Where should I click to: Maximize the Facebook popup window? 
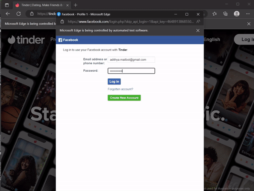click(x=187, y=14)
